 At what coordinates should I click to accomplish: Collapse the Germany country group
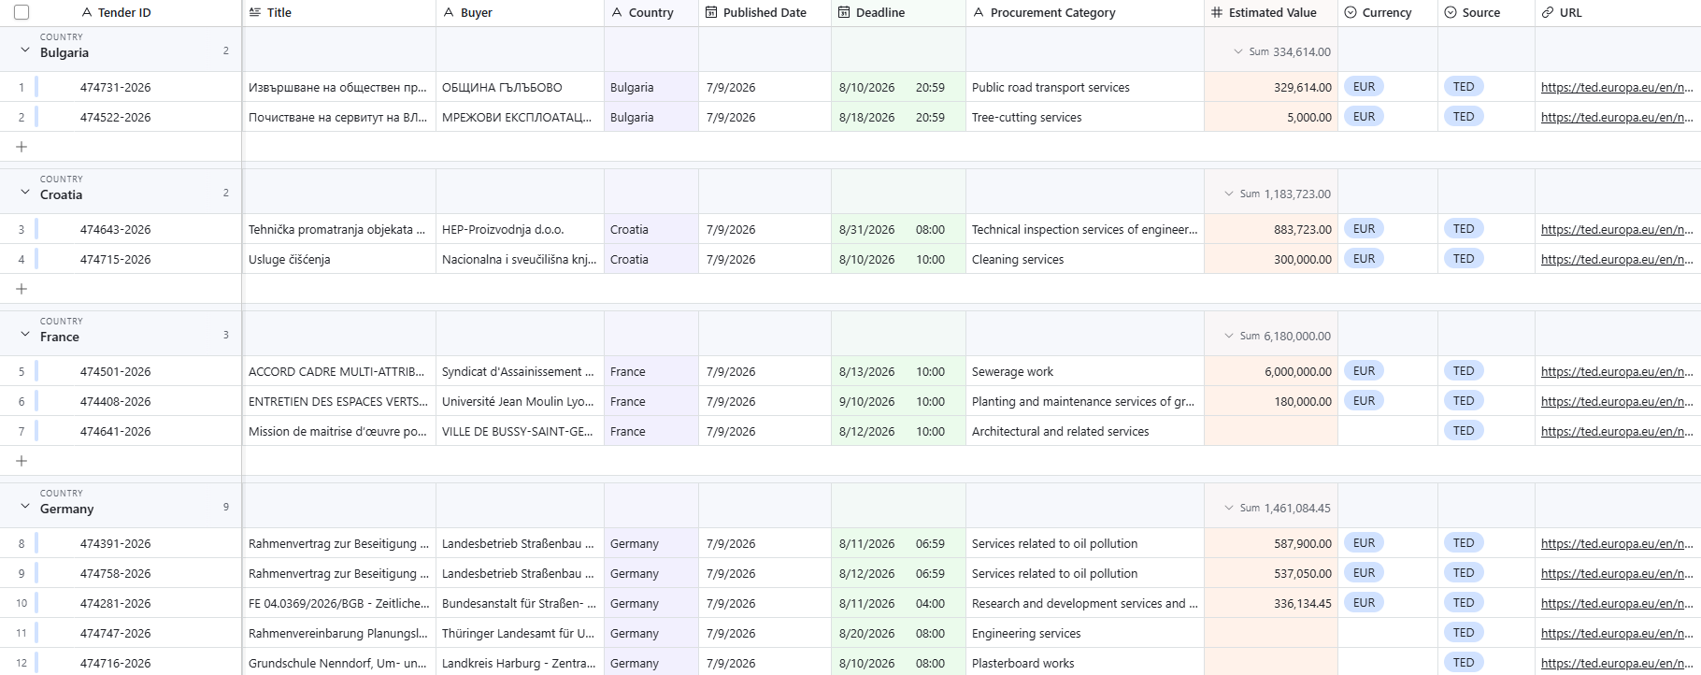coord(25,506)
